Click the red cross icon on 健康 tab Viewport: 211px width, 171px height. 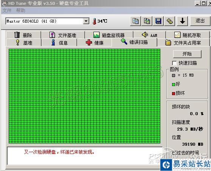point(89,43)
